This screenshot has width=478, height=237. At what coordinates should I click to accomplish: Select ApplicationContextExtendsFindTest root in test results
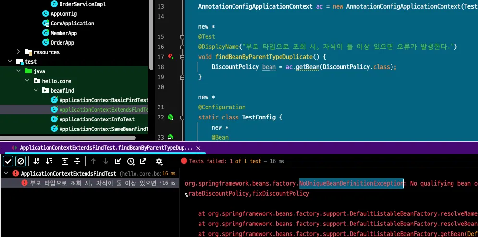[68, 173]
